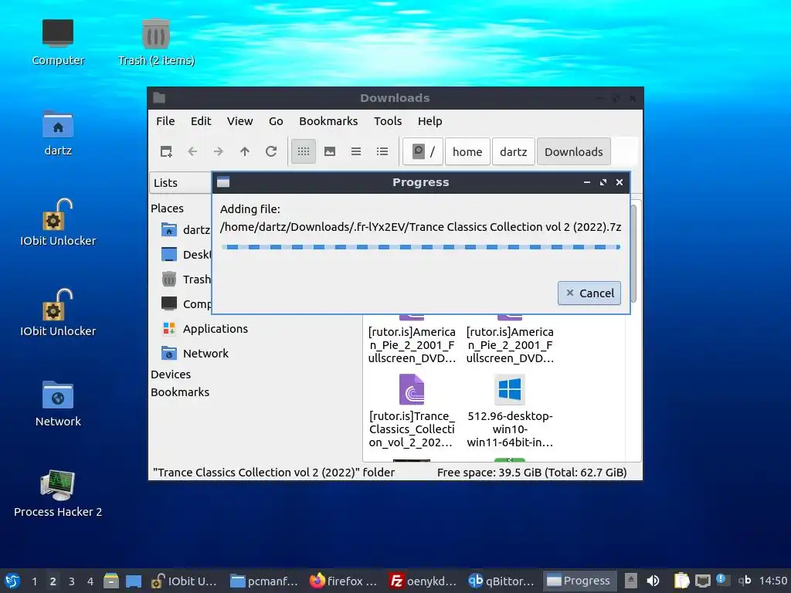791x593 pixels.
Task: Switch to detailed list view mode
Action: click(382, 151)
